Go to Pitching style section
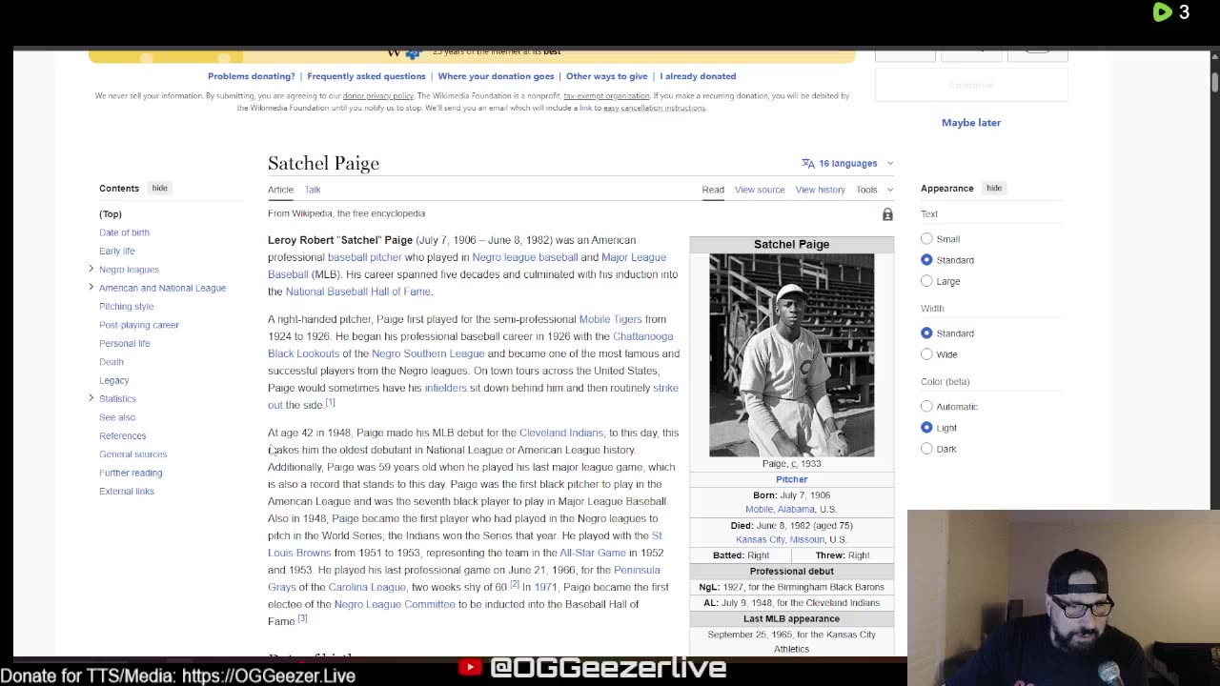Image resolution: width=1220 pixels, height=686 pixels. coord(126,306)
